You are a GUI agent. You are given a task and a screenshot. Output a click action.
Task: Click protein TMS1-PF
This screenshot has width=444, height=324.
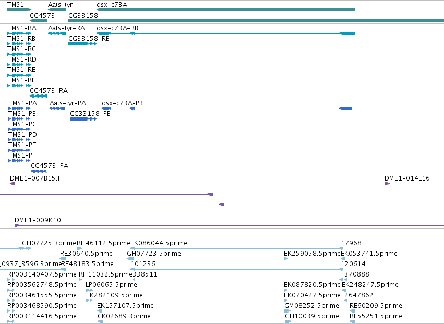(22, 156)
